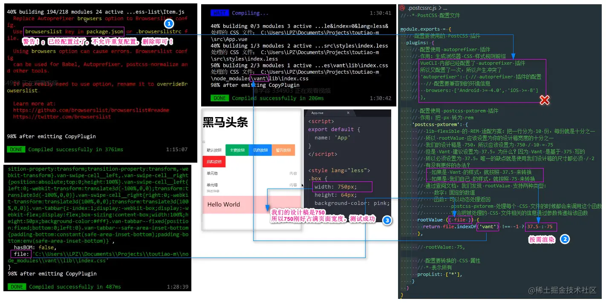Select the first 单元格 cell row
This screenshot has width=606, height=304.
pyautogui.click(x=251, y=173)
